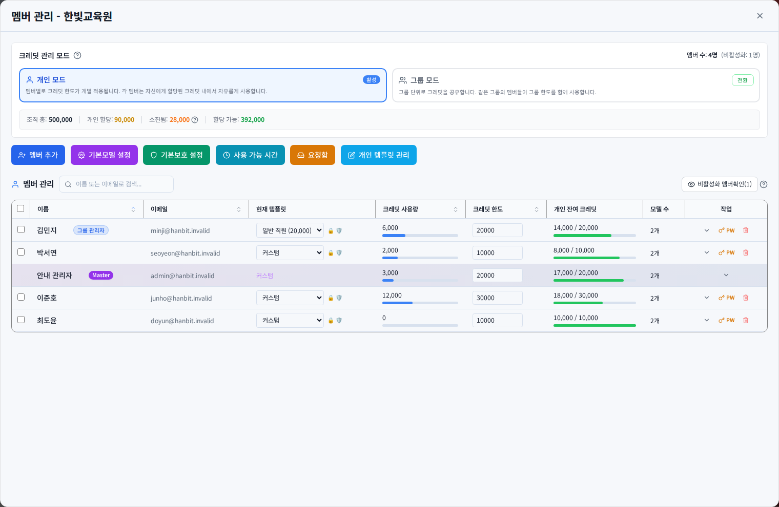
Task: Select the checkbox for 이준호
Action: 21,297
